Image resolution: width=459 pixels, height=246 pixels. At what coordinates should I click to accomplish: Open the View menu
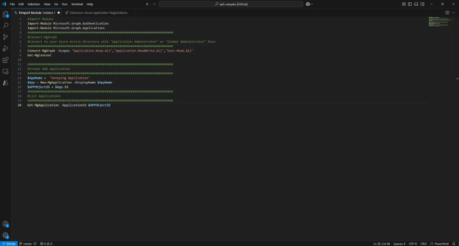(47, 4)
